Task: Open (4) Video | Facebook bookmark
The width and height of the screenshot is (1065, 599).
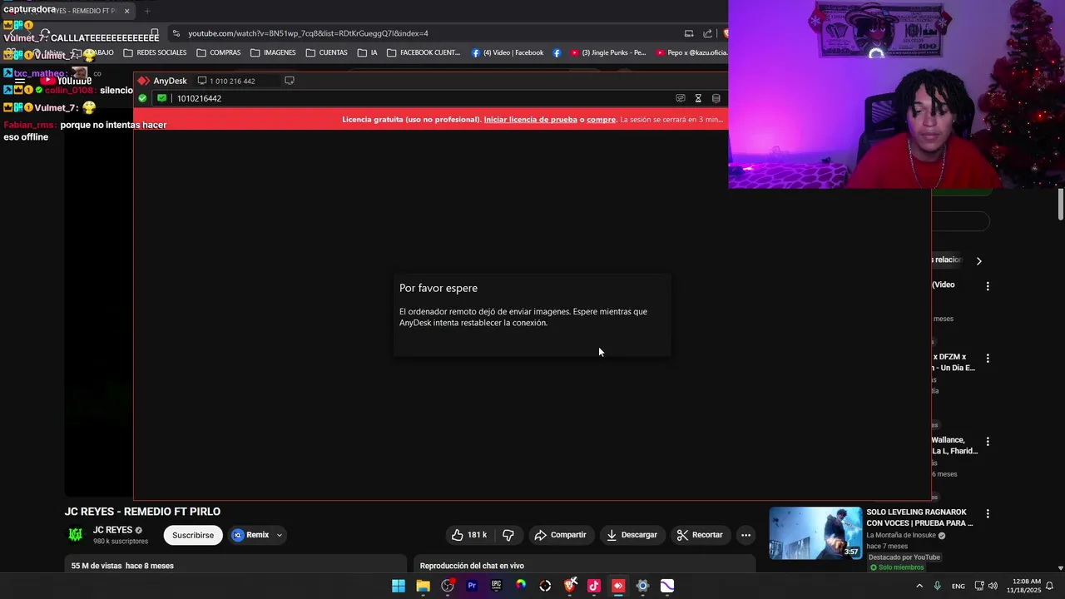Action: pyautogui.click(x=508, y=52)
